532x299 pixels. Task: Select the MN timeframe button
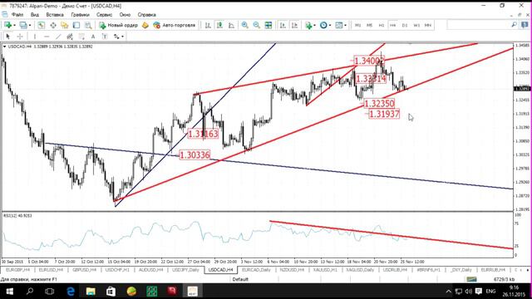pos(428,25)
